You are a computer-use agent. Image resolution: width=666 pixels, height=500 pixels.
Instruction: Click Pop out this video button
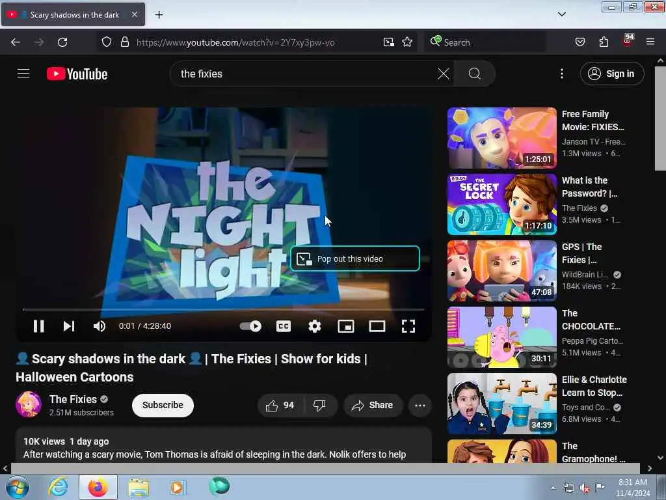click(355, 258)
